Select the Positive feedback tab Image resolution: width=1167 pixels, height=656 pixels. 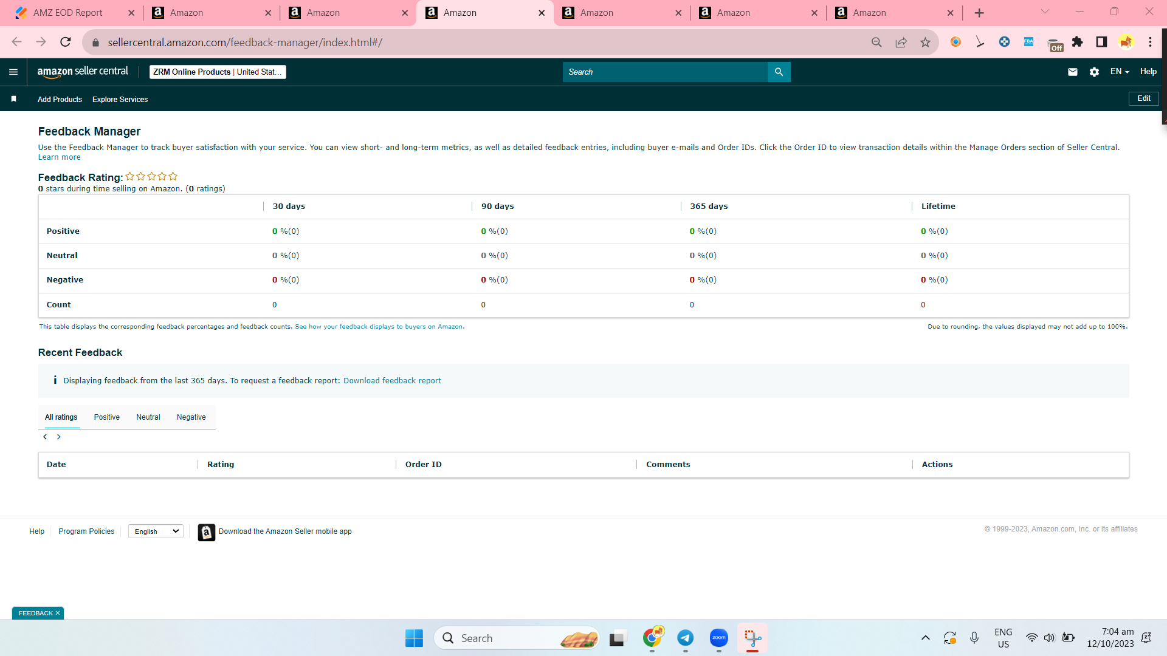point(107,417)
